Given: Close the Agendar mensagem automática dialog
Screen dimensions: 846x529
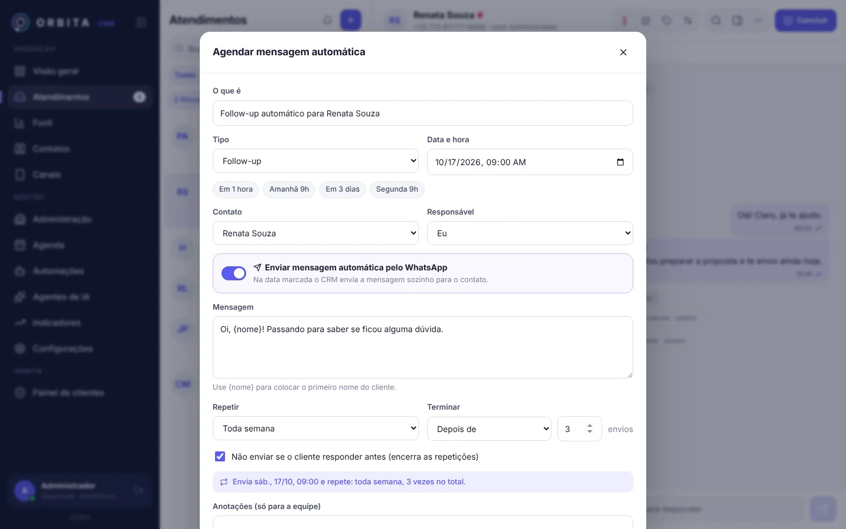Looking at the screenshot, I should pos(623,52).
